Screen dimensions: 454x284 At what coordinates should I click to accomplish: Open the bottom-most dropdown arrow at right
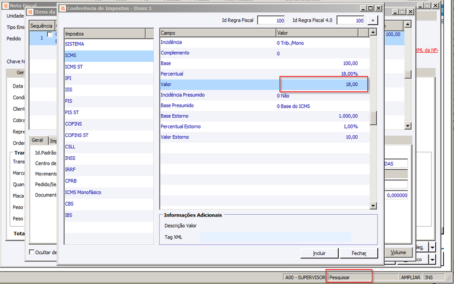pyautogui.click(x=432, y=260)
